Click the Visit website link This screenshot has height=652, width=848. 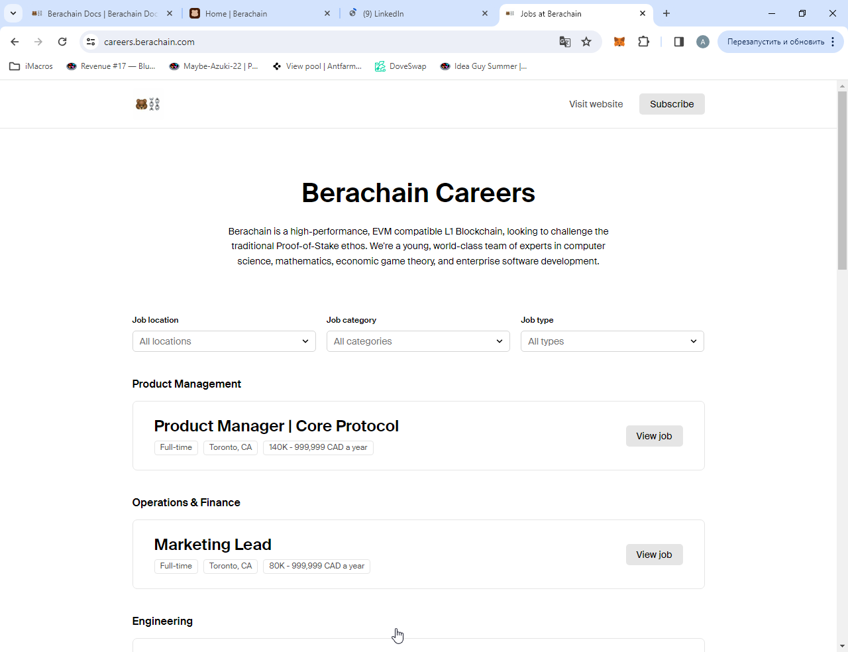click(596, 104)
